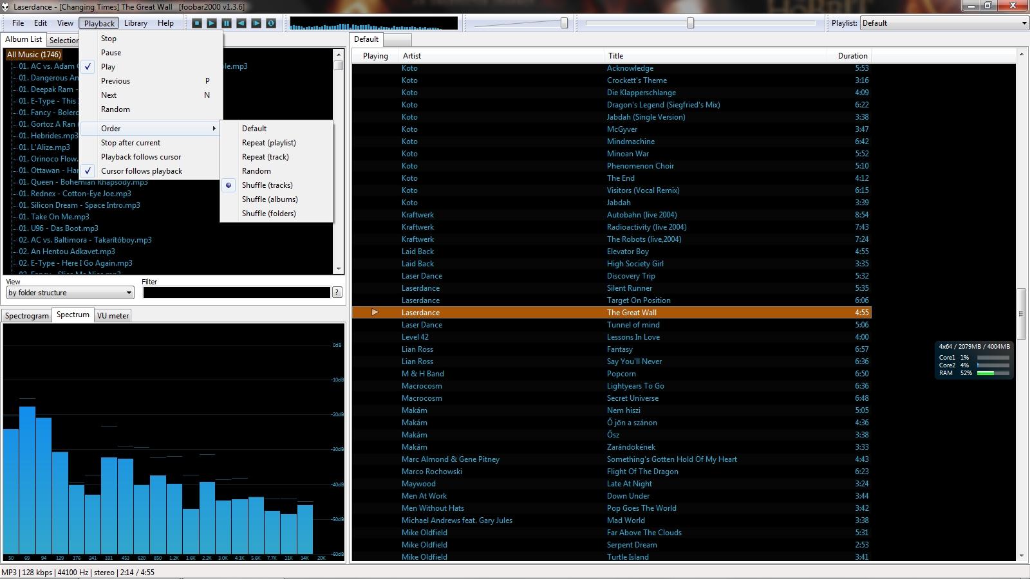This screenshot has height=579, width=1030.
Task: Open the View menu in the menu bar
Action: click(65, 23)
